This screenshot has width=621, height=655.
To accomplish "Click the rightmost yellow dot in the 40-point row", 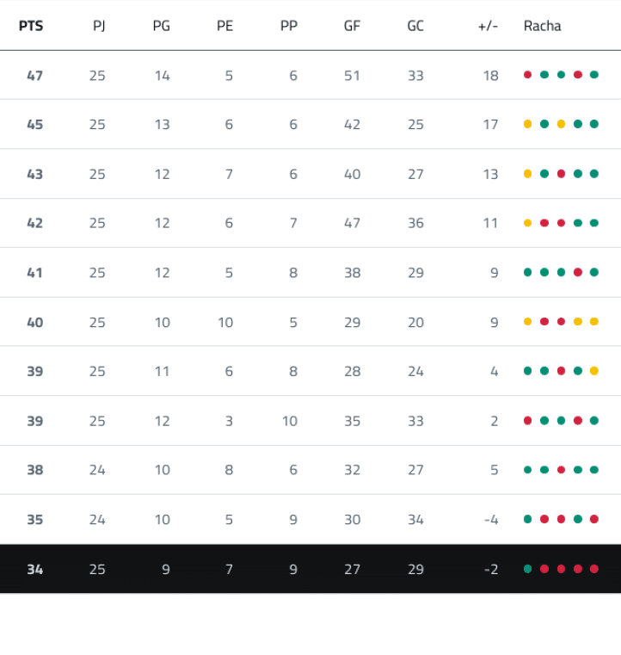I will [x=594, y=322].
